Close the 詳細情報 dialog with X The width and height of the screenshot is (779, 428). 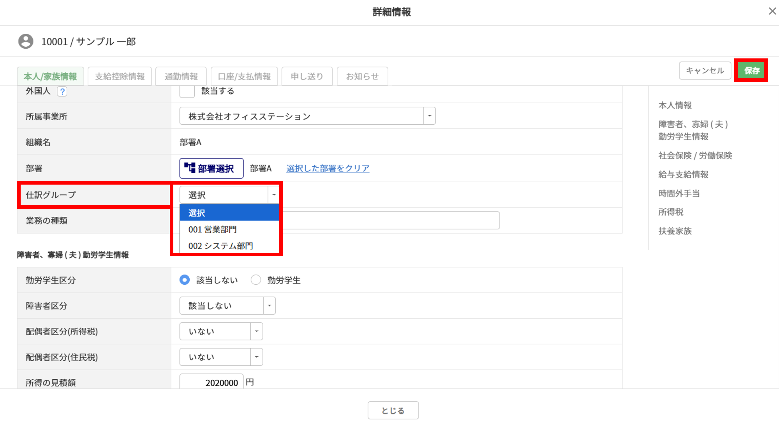point(772,11)
